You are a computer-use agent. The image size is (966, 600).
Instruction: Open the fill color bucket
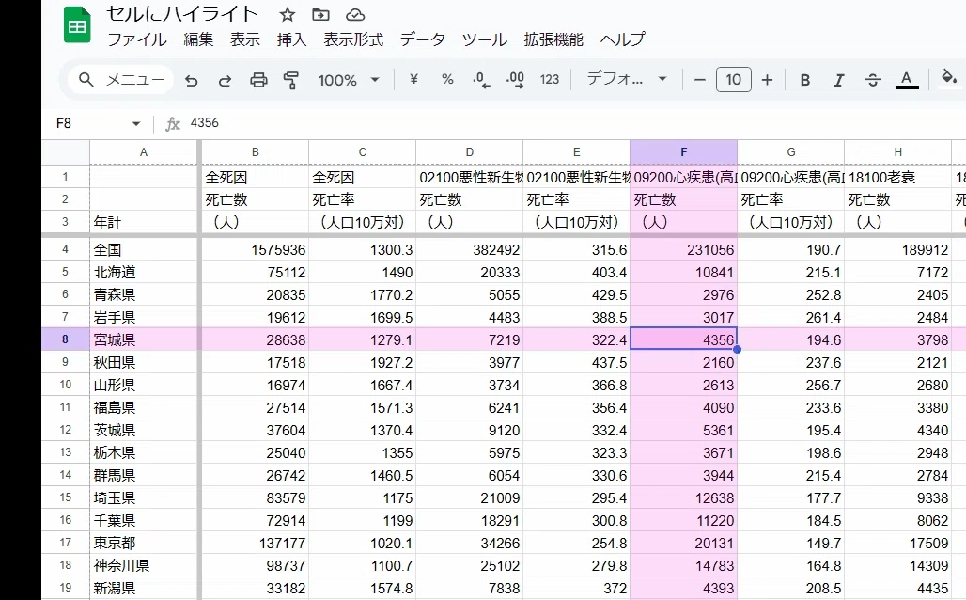click(949, 78)
